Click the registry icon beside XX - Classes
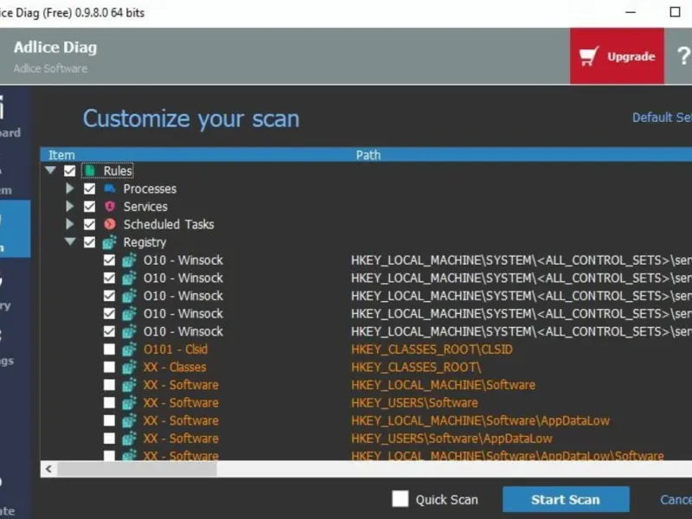This screenshot has height=519, width=692. pyautogui.click(x=129, y=367)
